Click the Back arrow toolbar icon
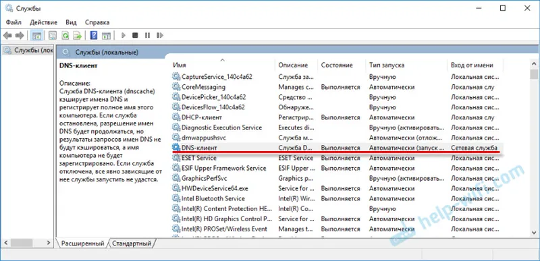The image size is (540, 261). point(7,36)
